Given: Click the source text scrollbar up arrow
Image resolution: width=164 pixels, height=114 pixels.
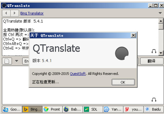Looking at the screenshot, I should point(161,21).
